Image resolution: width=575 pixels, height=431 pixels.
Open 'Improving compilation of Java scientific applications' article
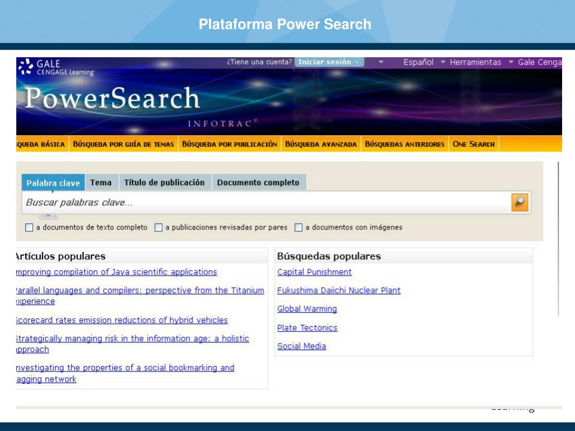pyautogui.click(x=117, y=272)
